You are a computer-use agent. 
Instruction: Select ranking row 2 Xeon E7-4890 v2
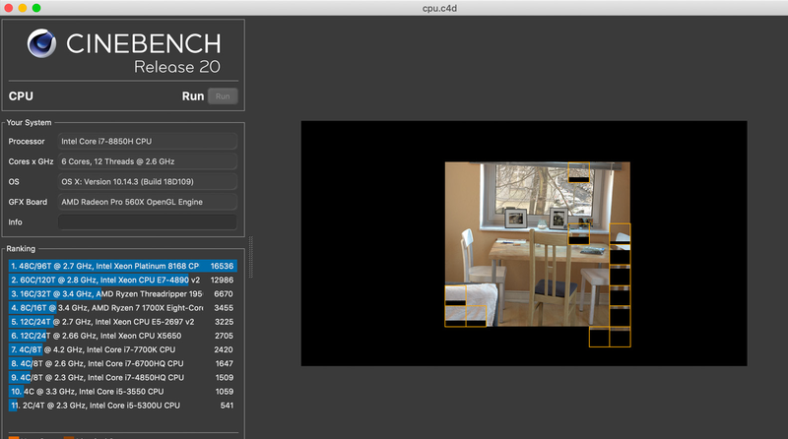pyautogui.click(x=122, y=280)
